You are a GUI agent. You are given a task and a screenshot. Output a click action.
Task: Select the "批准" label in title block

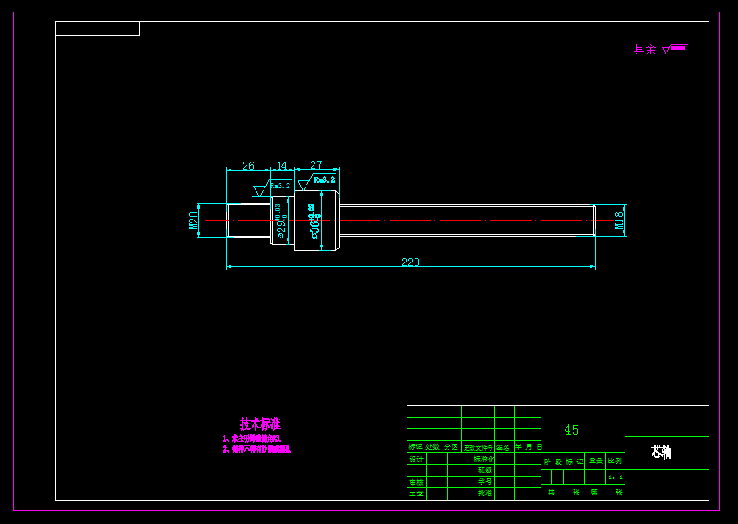point(485,494)
